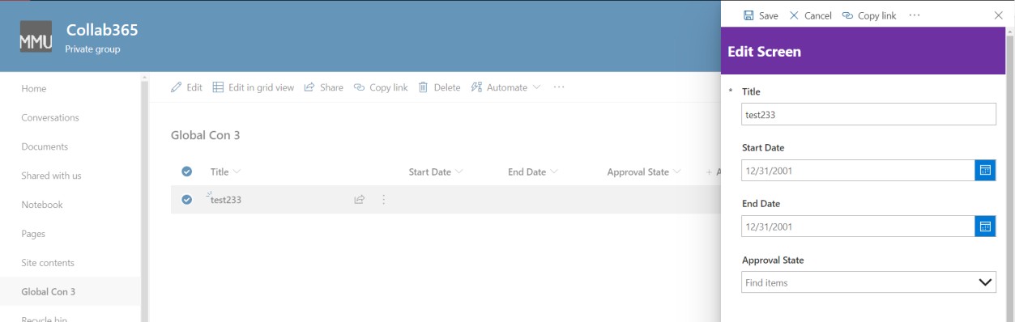Image resolution: width=1015 pixels, height=322 pixels.
Task: Select Global Con 3 in navigation
Action: point(49,292)
